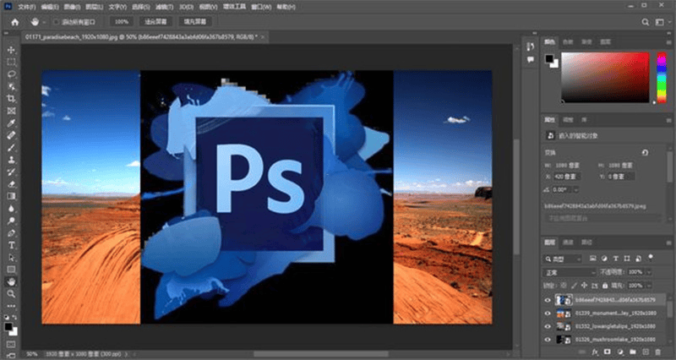Select the Type tool marked T
The image size is (676, 360).
pyautogui.click(x=11, y=245)
